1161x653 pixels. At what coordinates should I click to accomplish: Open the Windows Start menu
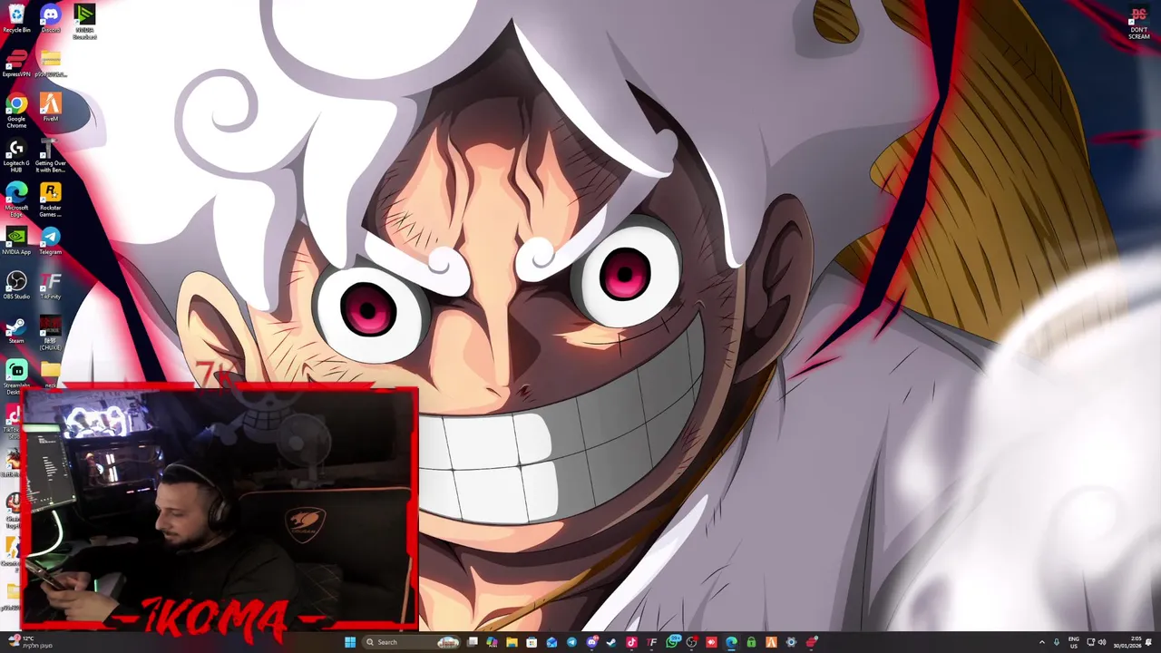click(350, 642)
